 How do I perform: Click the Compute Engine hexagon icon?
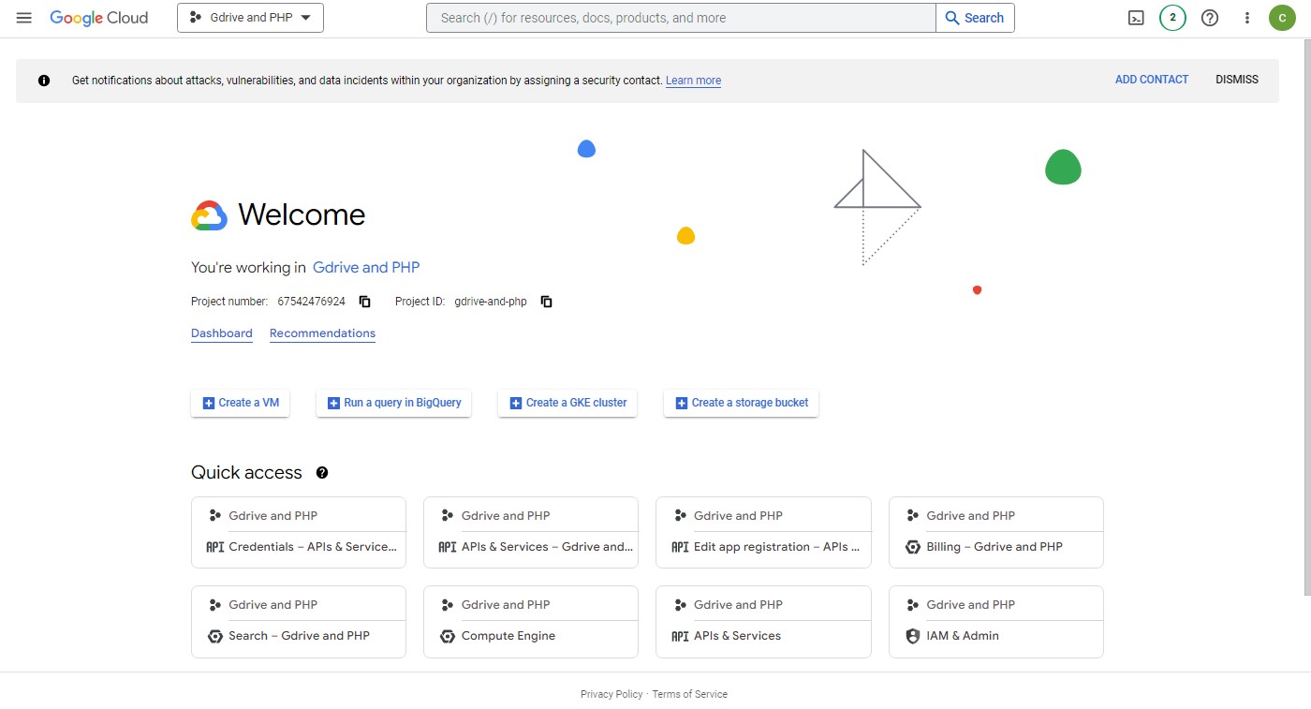pyautogui.click(x=448, y=636)
